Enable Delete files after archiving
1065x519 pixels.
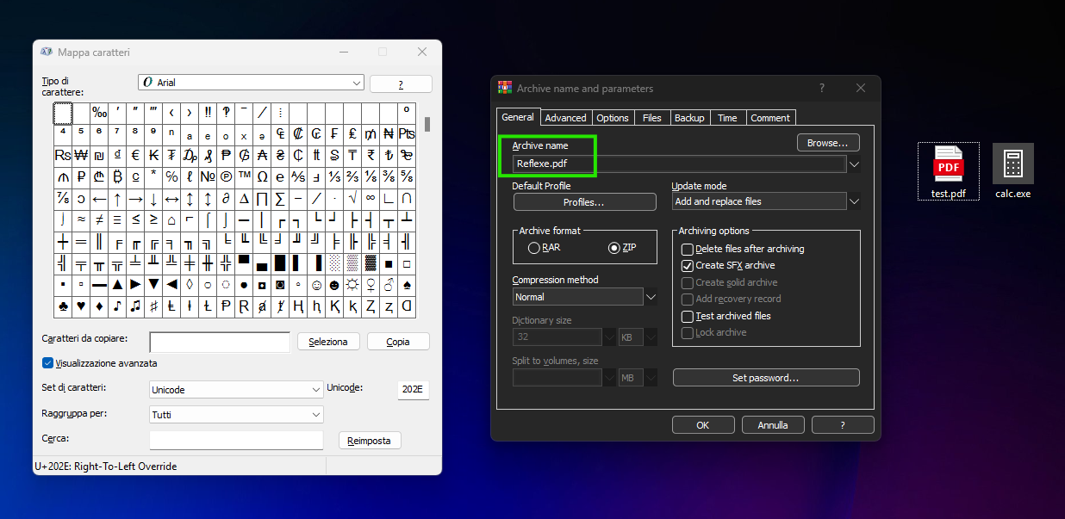[743, 249]
